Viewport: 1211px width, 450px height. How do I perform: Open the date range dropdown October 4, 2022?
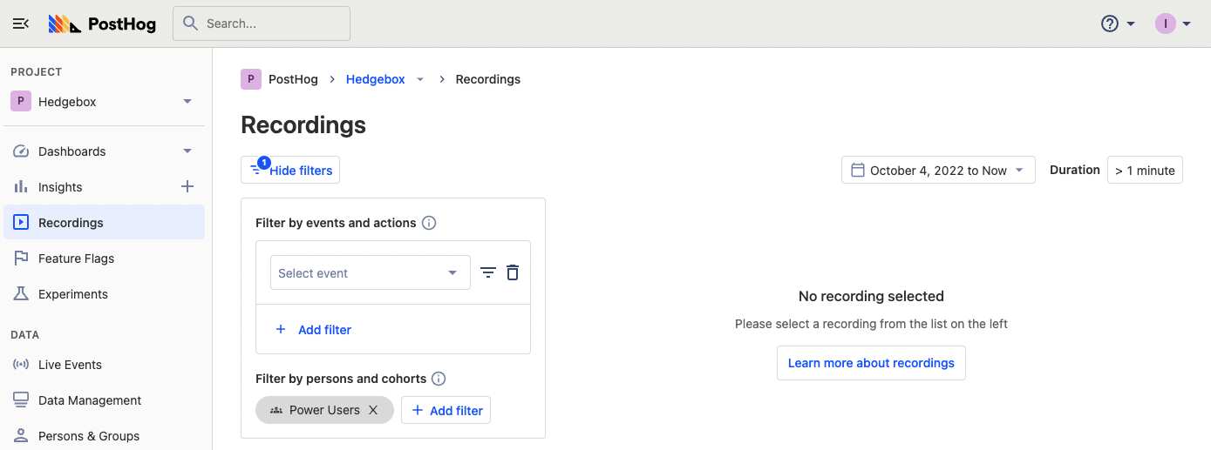tap(937, 171)
